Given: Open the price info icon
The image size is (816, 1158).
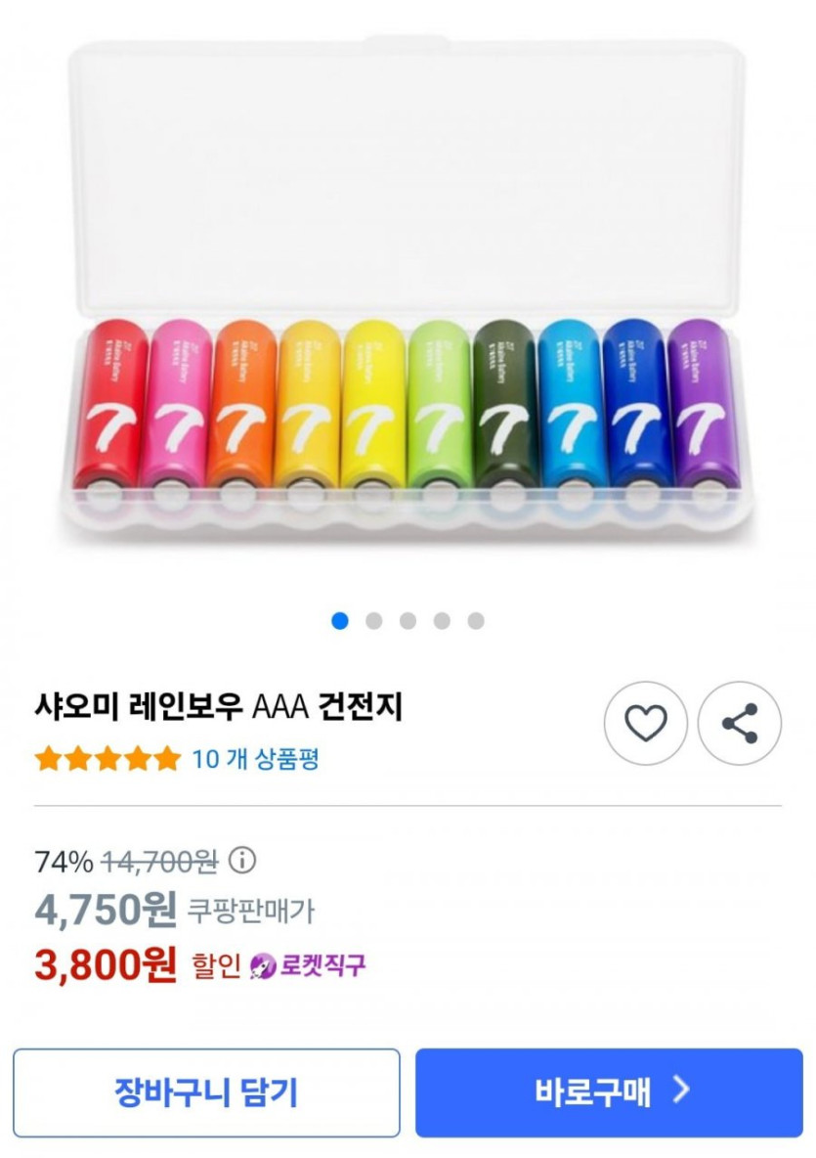Looking at the screenshot, I should (241, 861).
